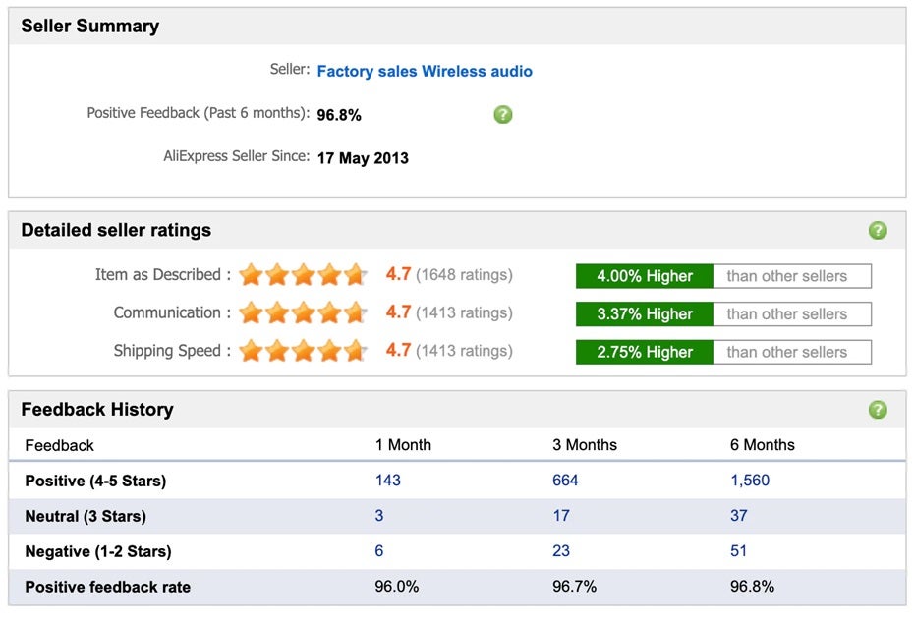View 143 positive feedbacks from 1 month
The height and width of the screenshot is (624, 914).
coord(388,481)
